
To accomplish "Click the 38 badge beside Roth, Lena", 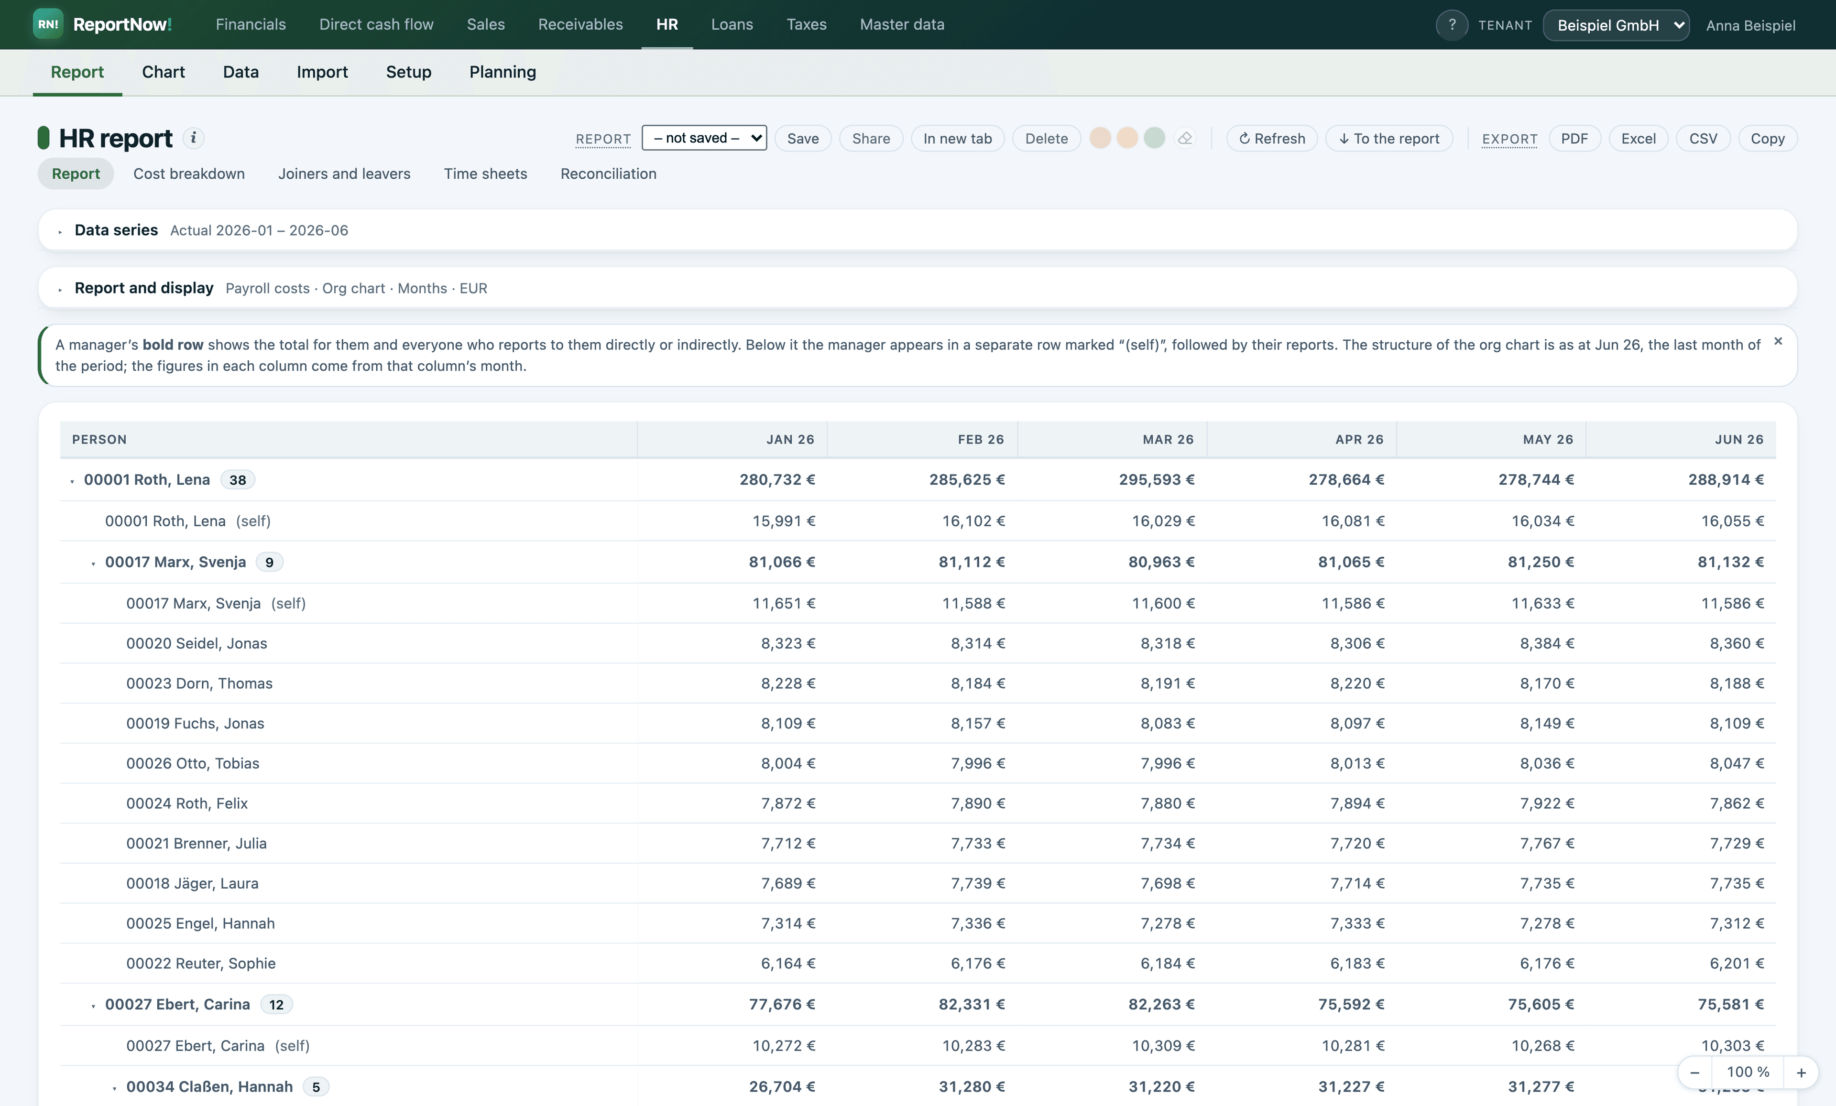I will 238,480.
